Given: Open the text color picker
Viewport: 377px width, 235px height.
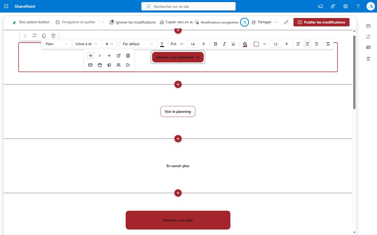Looking at the screenshot, I should coord(162,44).
